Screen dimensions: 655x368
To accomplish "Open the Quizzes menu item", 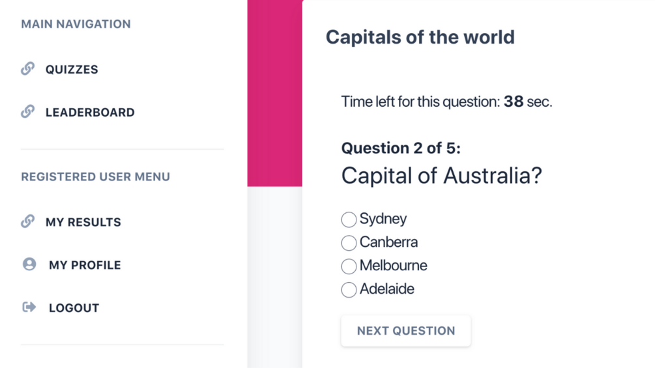I will (x=72, y=69).
